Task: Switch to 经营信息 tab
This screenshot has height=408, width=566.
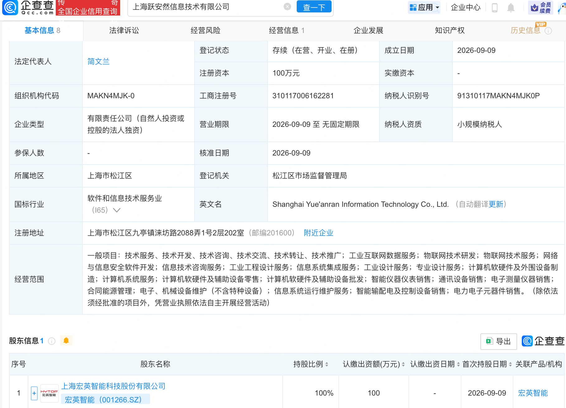Action: point(287,30)
